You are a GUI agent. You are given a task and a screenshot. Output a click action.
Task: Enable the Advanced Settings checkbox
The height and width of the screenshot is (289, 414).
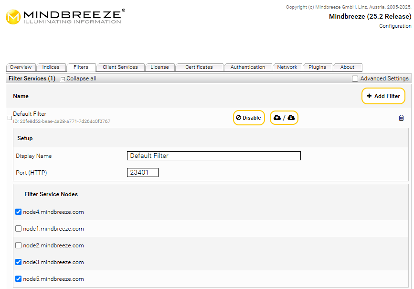click(355, 78)
